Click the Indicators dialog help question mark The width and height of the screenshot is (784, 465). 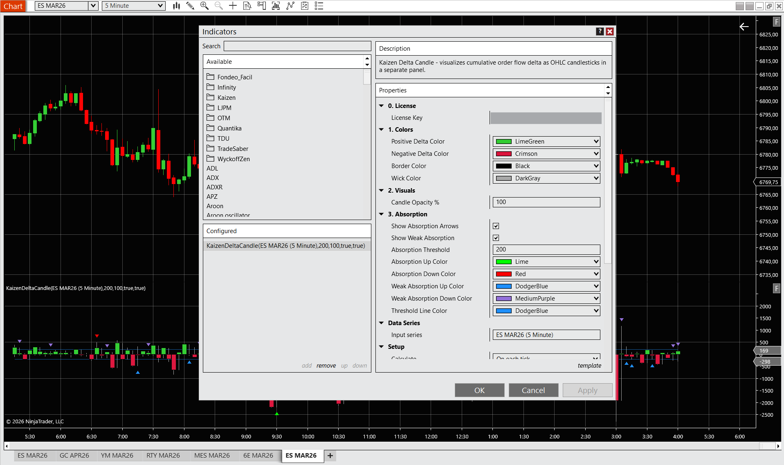coord(600,31)
